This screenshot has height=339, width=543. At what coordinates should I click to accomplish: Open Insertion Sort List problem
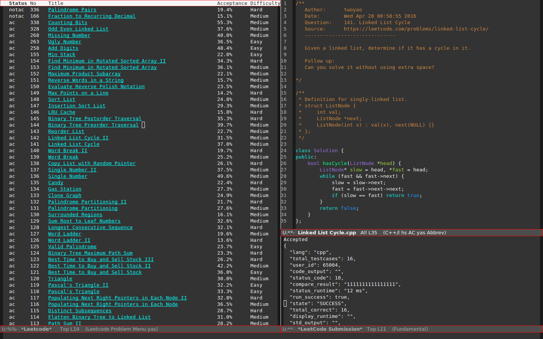click(77, 106)
